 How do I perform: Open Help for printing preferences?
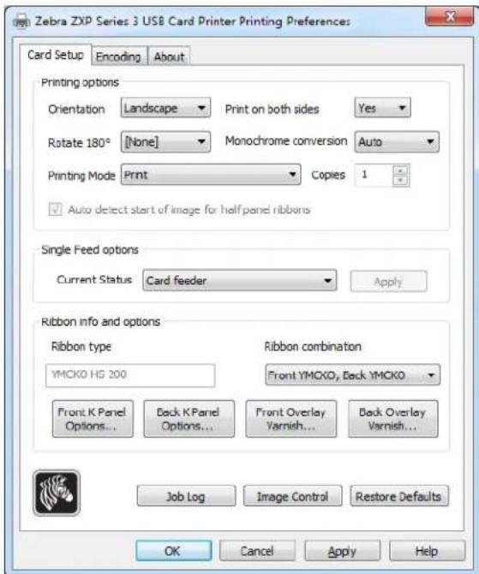pos(428,551)
